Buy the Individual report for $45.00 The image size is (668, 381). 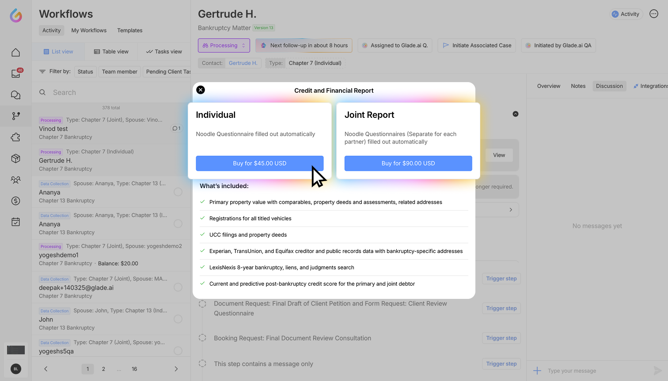click(260, 163)
